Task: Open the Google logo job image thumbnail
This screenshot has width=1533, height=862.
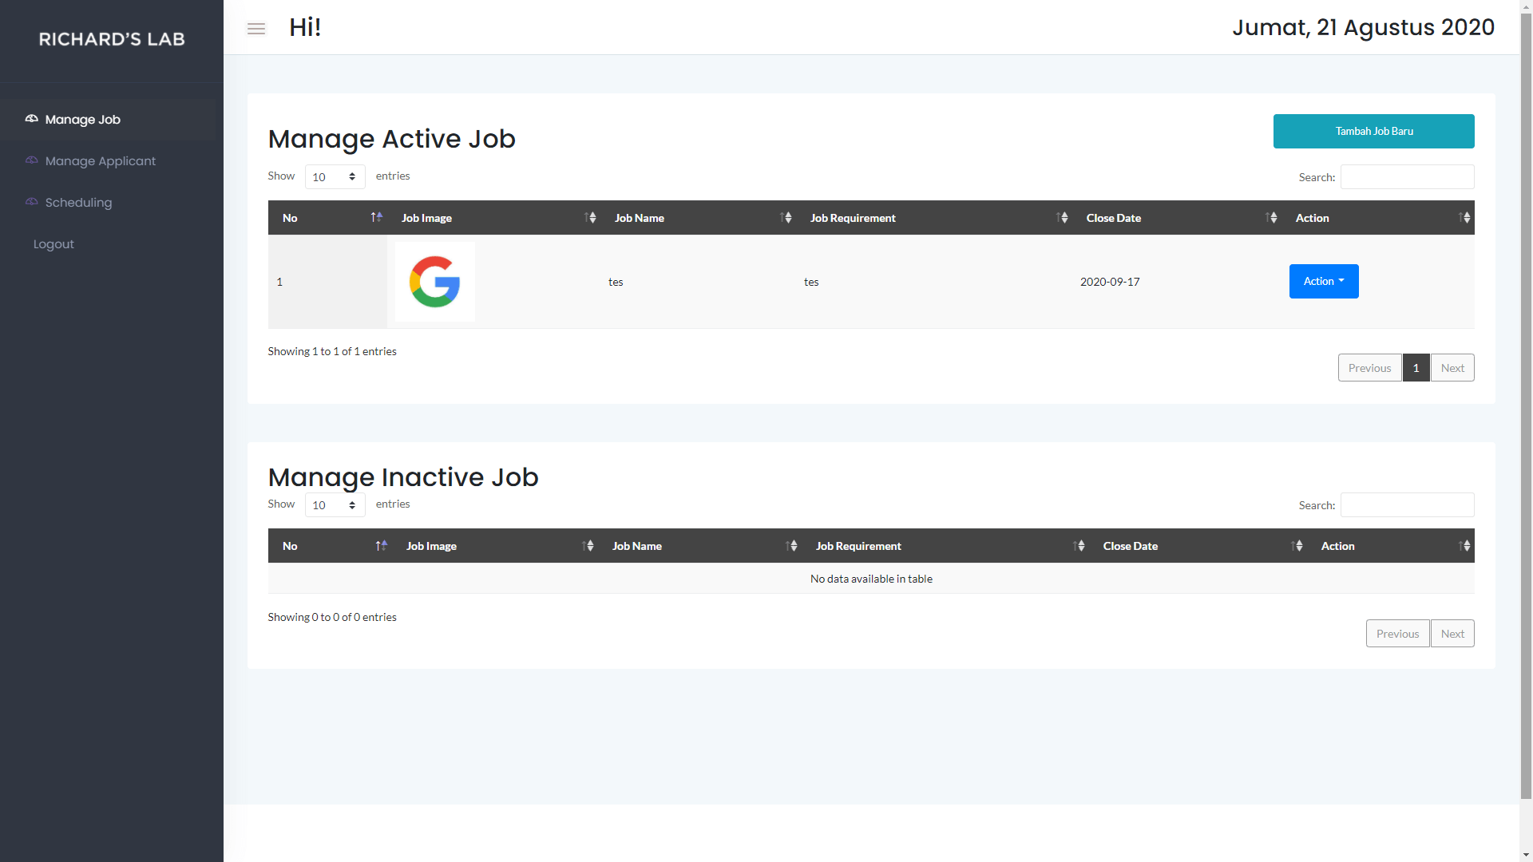Action: tap(435, 282)
